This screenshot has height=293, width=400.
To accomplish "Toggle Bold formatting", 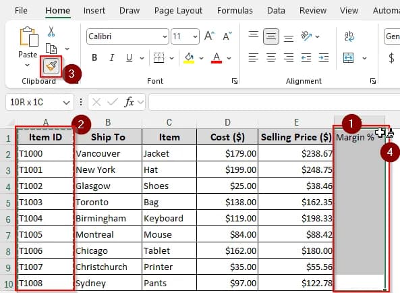I will [x=94, y=58].
